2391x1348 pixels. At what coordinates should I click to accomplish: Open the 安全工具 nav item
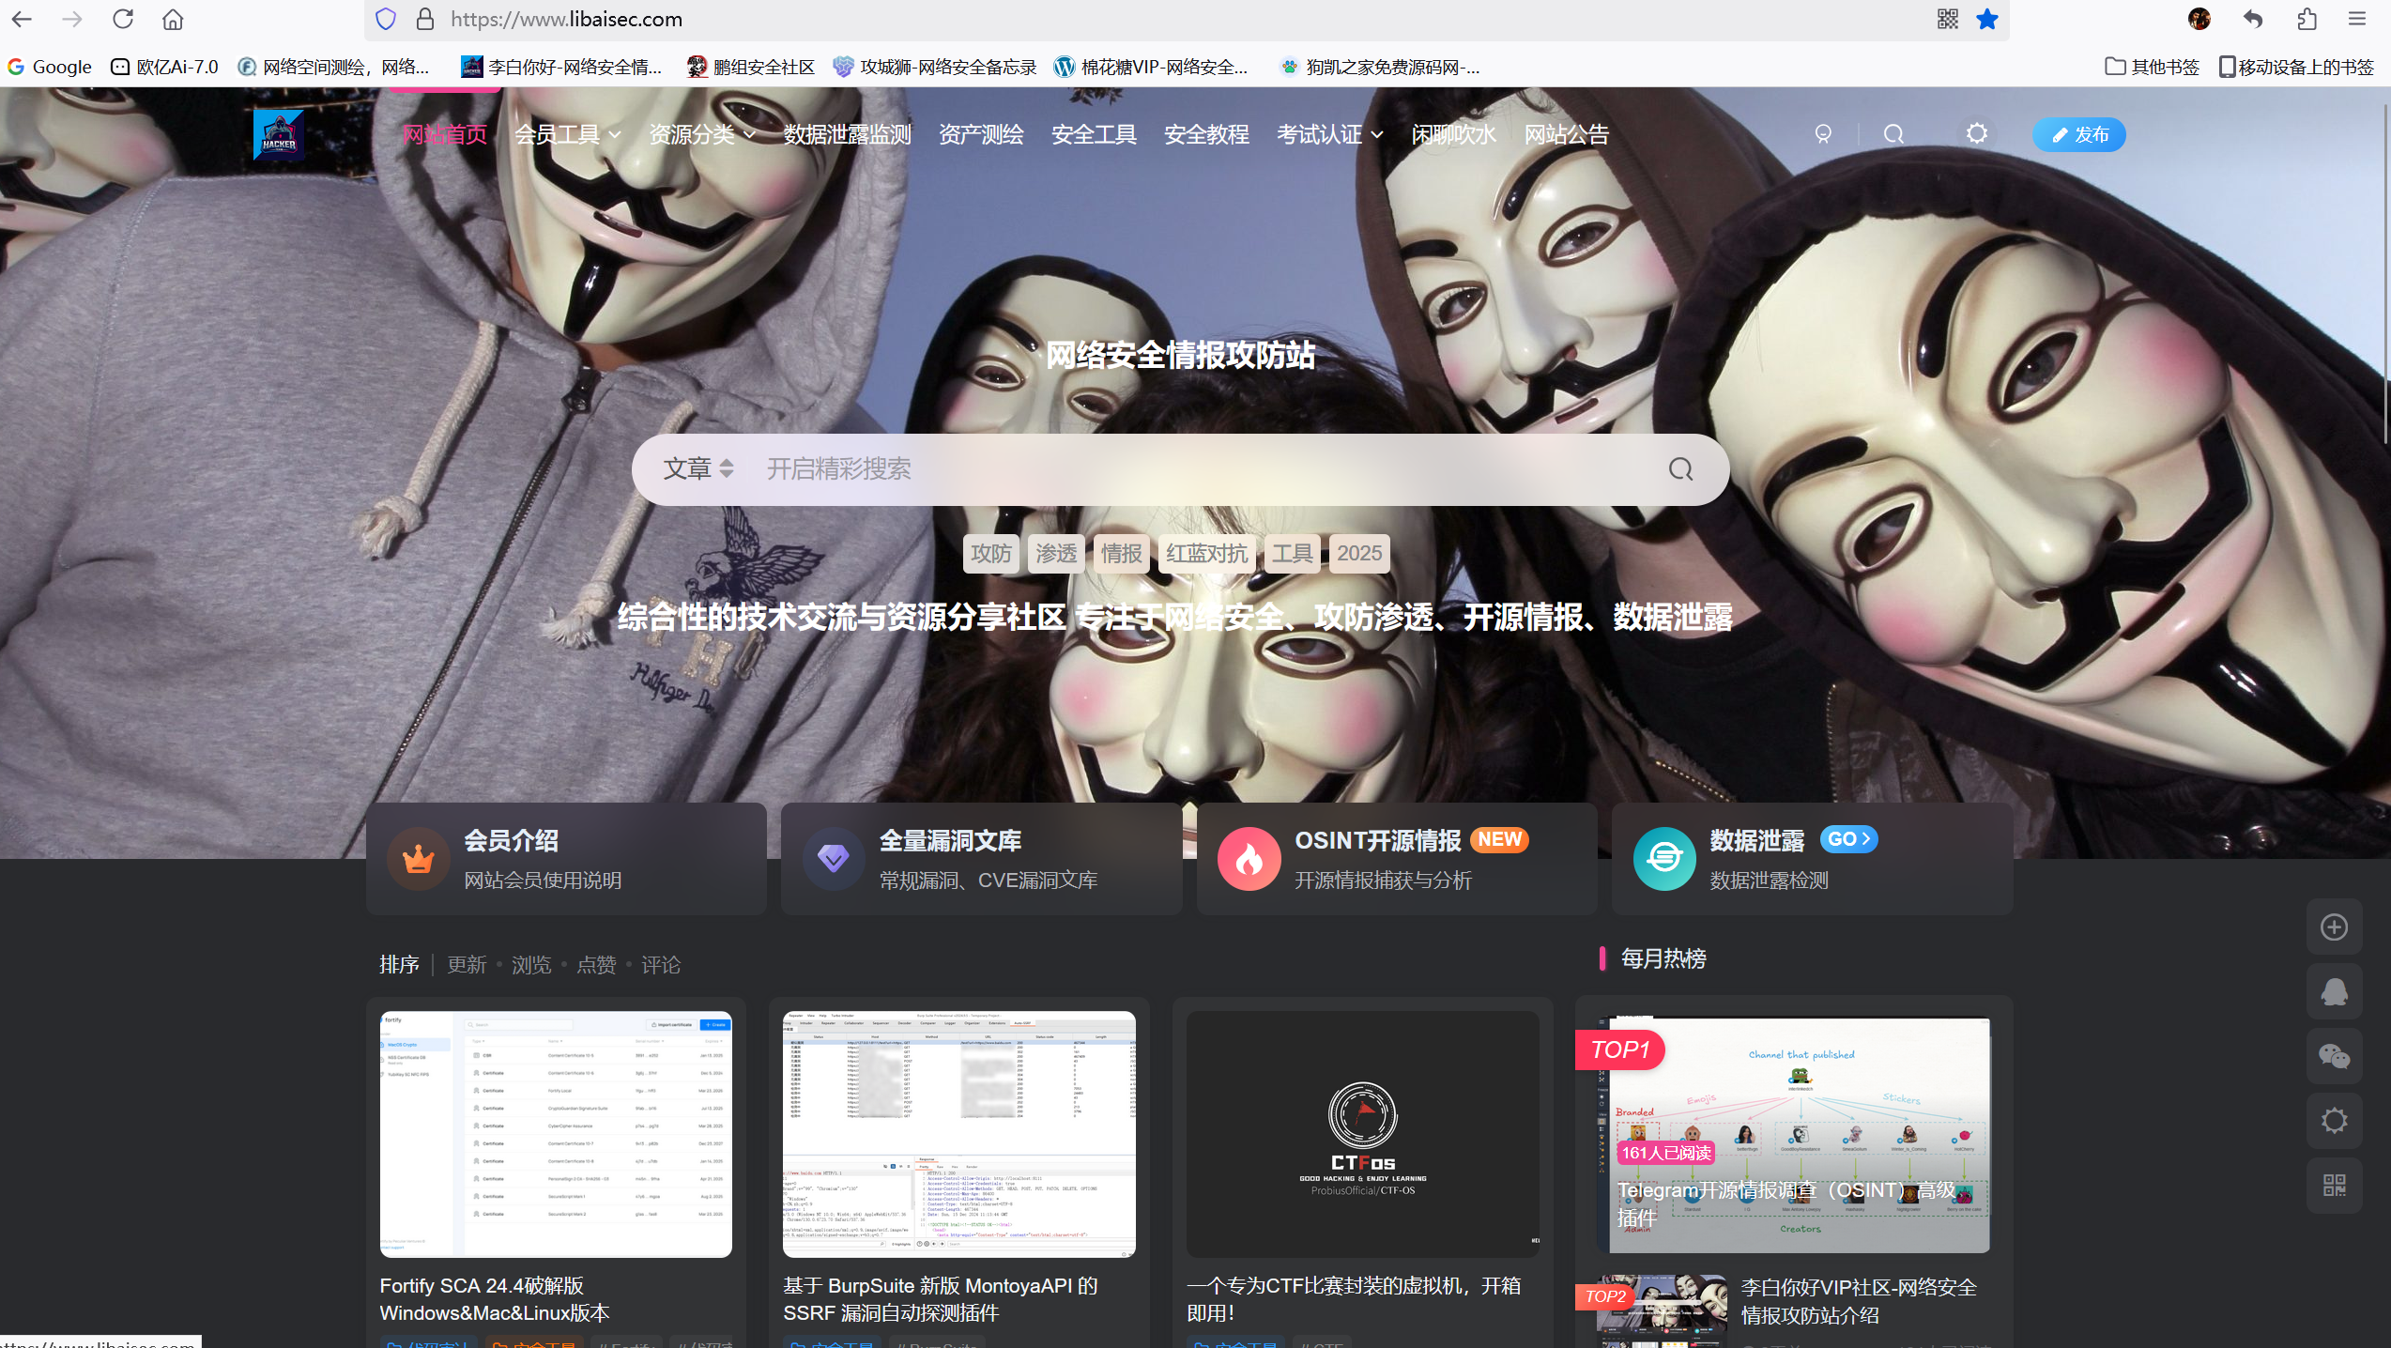coord(1094,135)
